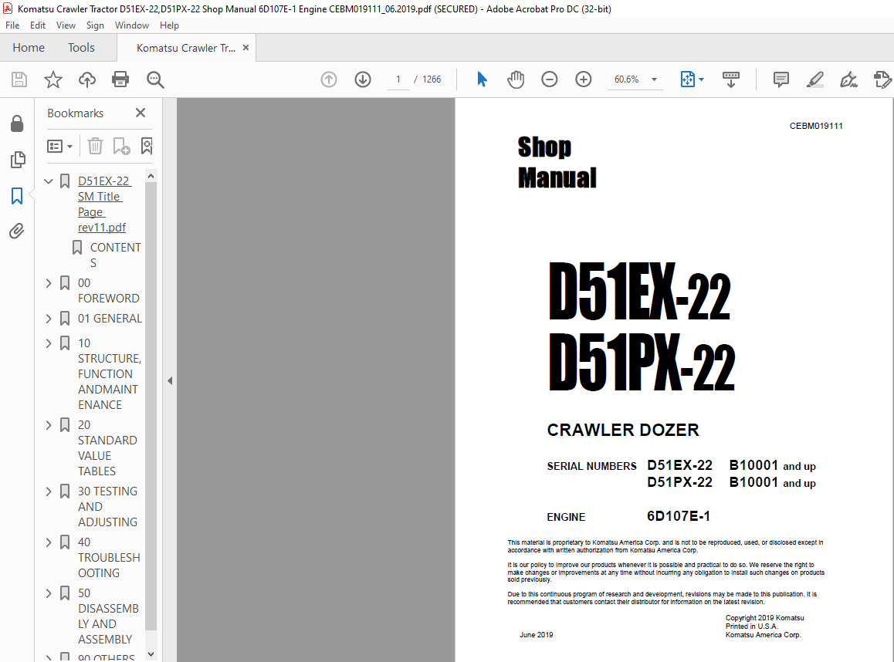Click the page number input field
894x662 pixels.
pos(398,79)
